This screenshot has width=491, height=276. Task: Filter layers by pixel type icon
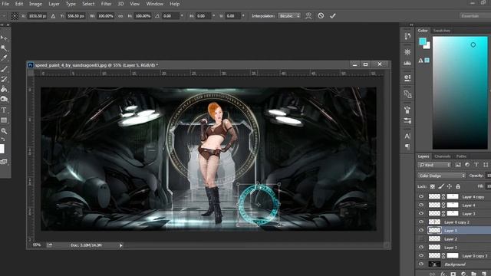pos(458,165)
